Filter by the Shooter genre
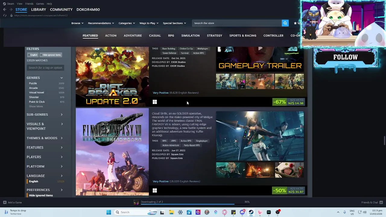Viewport: 386px width, 217px height. click(x=34, y=97)
